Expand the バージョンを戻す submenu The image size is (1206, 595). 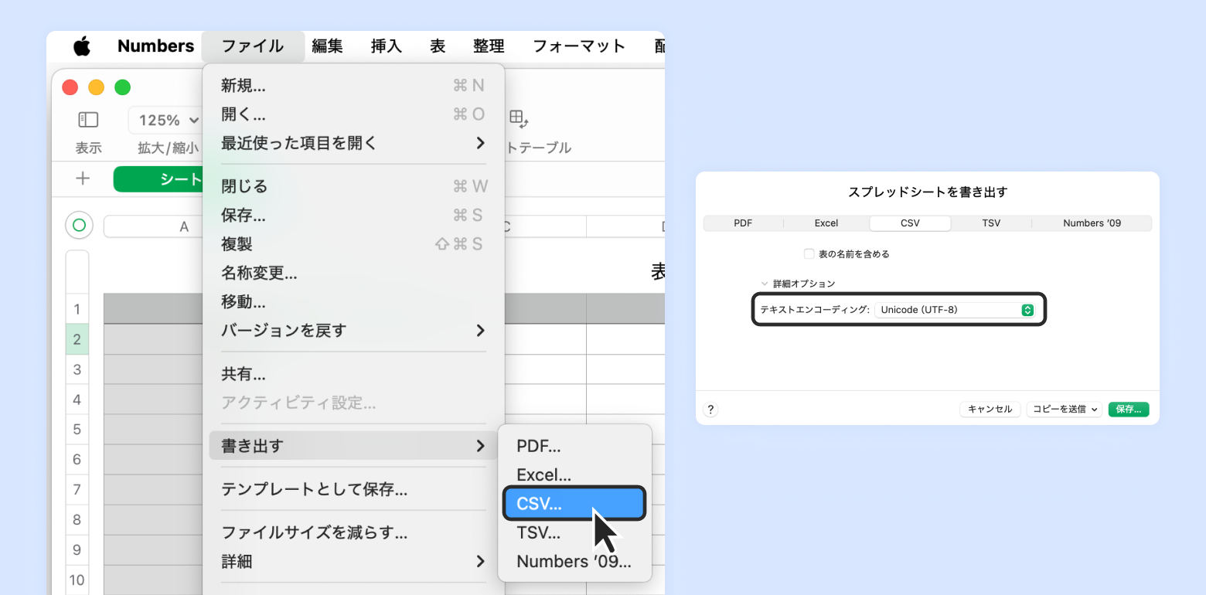pyautogui.click(x=353, y=331)
